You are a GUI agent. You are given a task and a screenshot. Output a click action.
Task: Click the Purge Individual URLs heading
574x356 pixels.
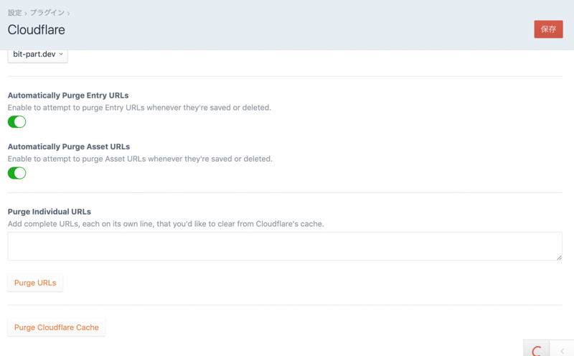50,212
